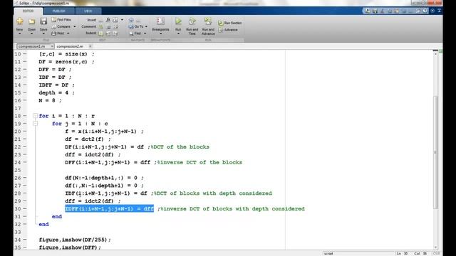
Task: Open the Find dropdown arrow
Action: (145, 33)
